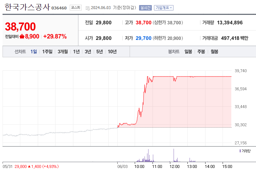Click the 상한가 38,700 text

pyautogui.click(x=168, y=22)
